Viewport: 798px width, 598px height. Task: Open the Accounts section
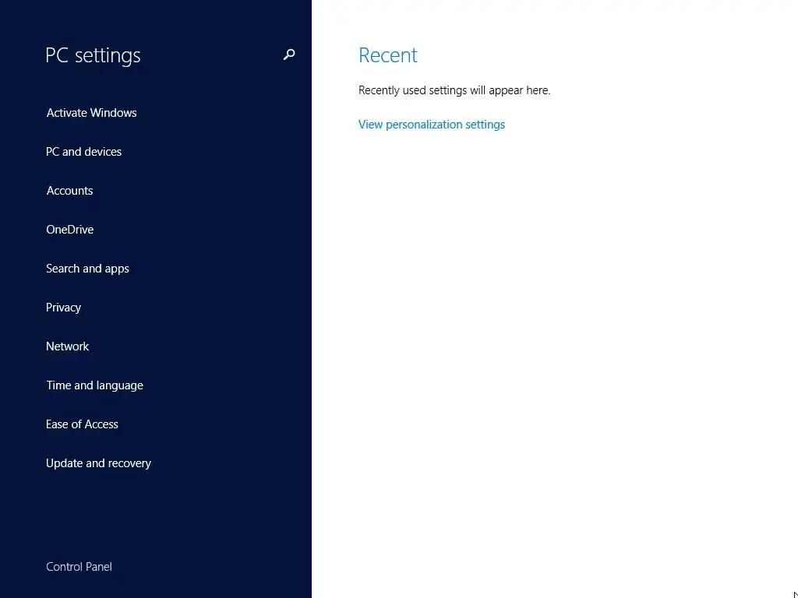click(69, 191)
